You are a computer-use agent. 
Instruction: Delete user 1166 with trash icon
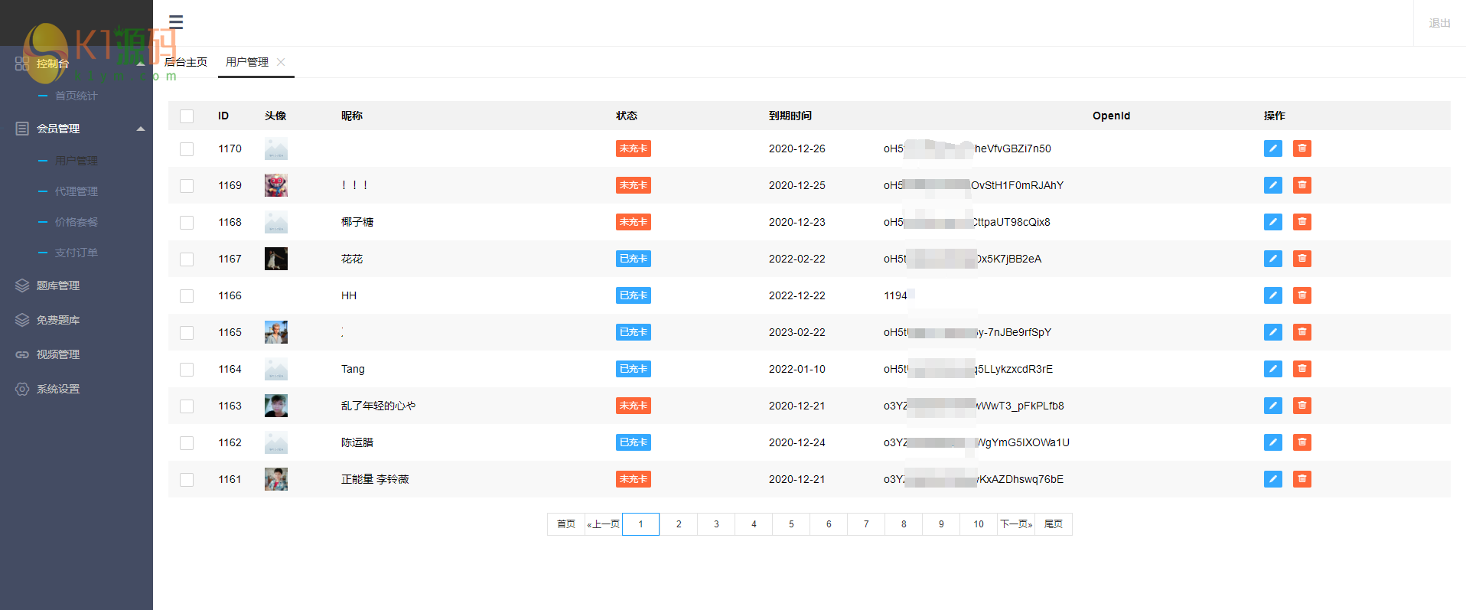pos(1301,295)
